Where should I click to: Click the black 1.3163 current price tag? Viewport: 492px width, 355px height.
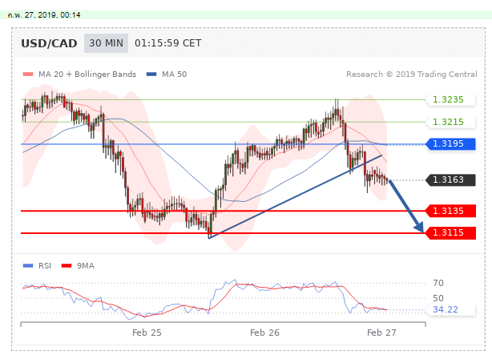(450, 180)
